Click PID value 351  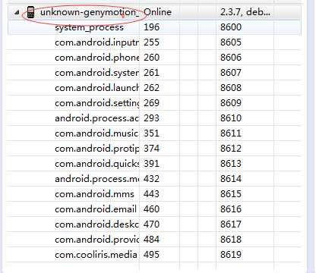[x=151, y=133]
